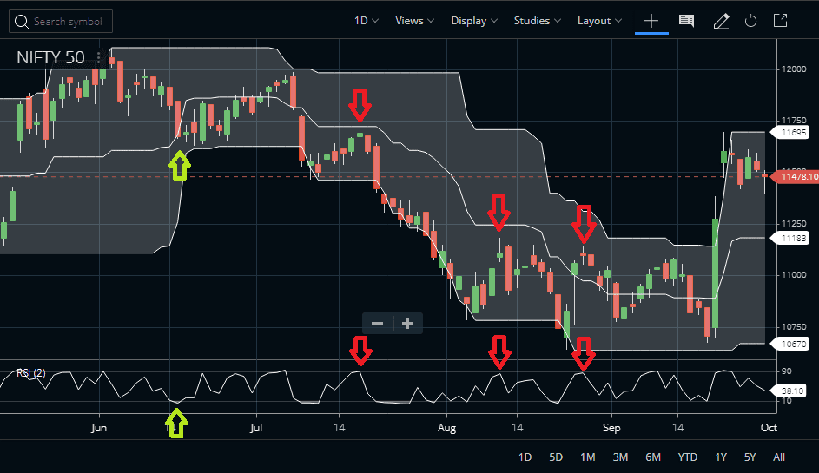Click the Search symbol input field
This screenshot has height=473, width=819.
[x=61, y=22]
